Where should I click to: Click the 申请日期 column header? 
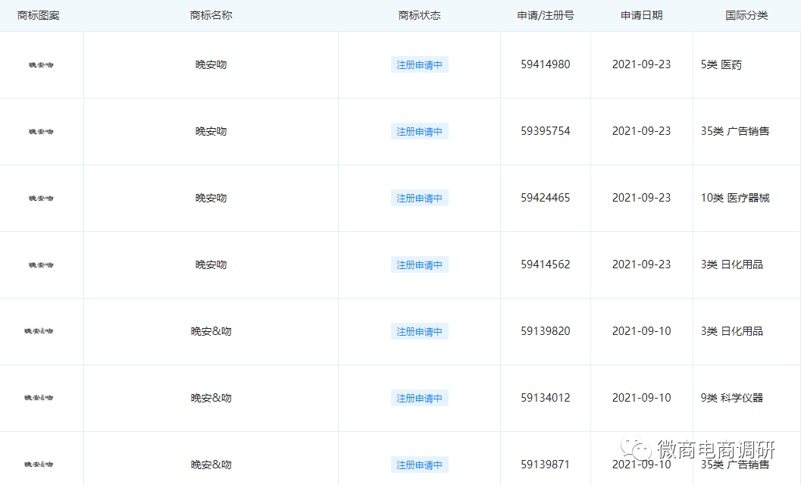(x=642, y=15)
